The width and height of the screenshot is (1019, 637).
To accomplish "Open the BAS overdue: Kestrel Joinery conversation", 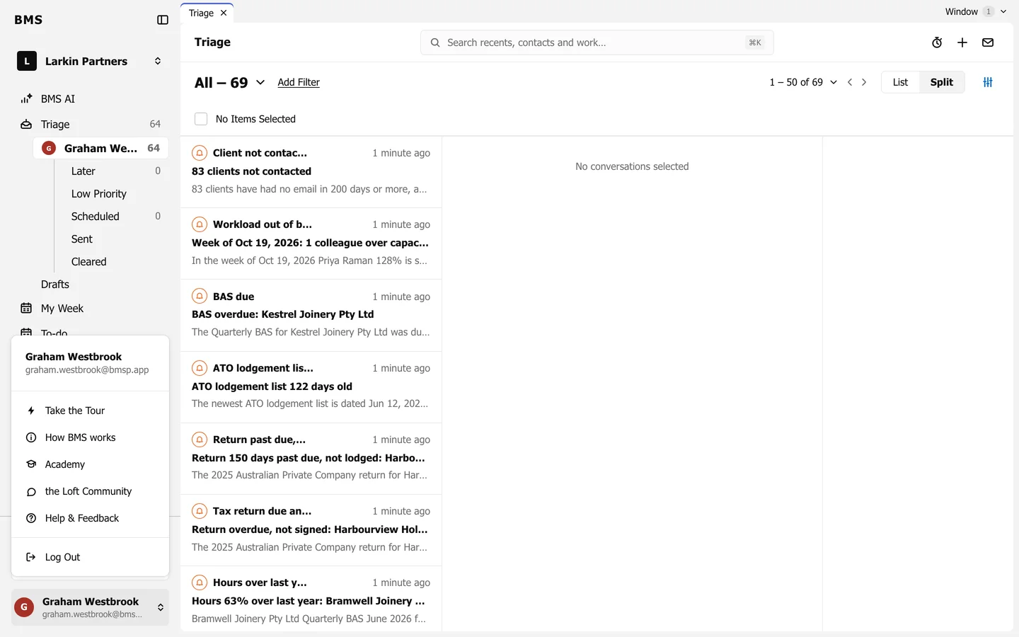I will (311, 315).
